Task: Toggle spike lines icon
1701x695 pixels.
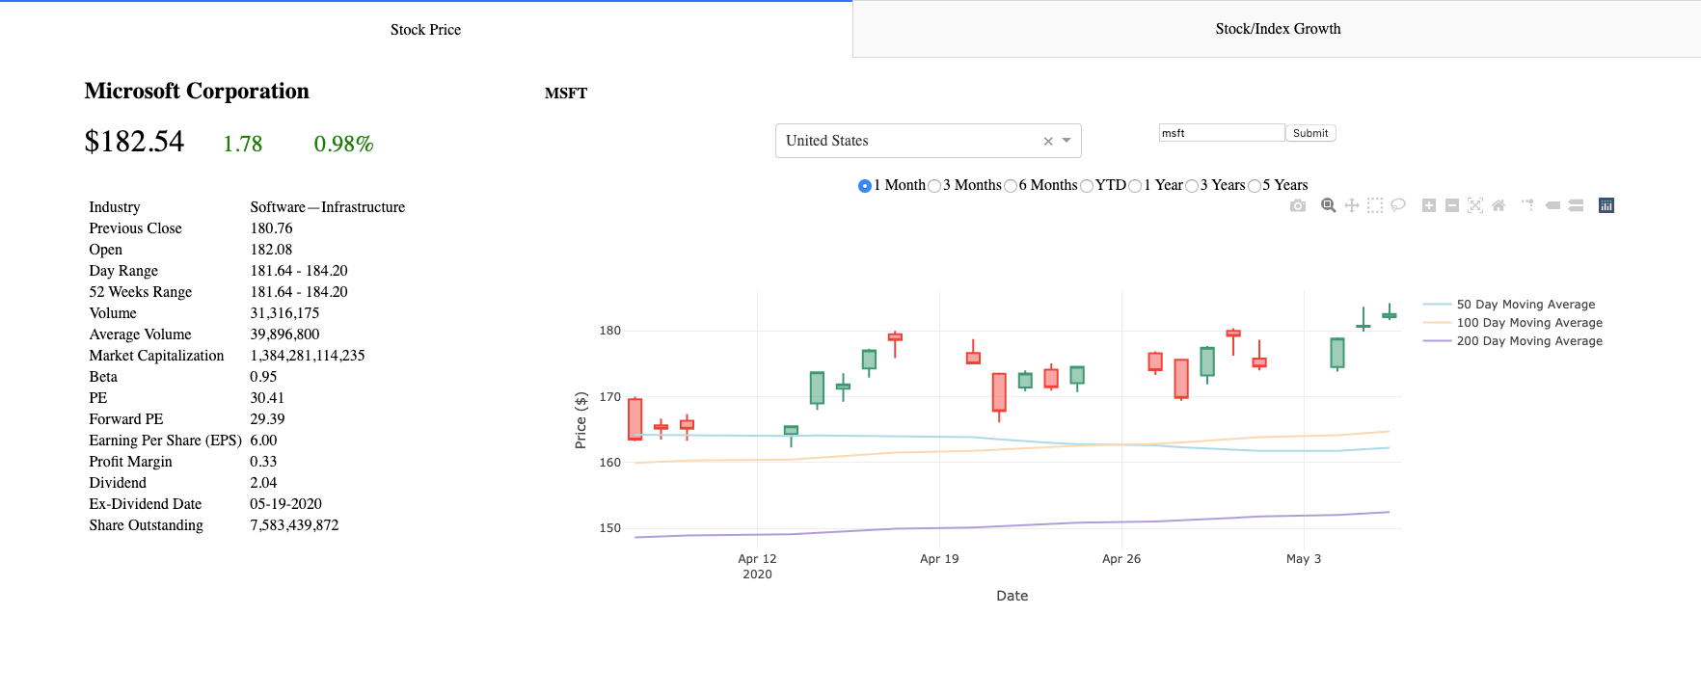Action: (x=1528, y=205)
